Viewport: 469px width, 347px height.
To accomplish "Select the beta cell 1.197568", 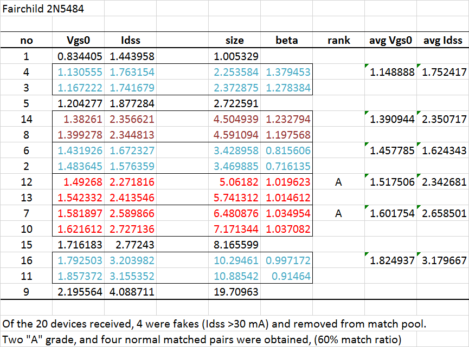I will coord(286,135).
